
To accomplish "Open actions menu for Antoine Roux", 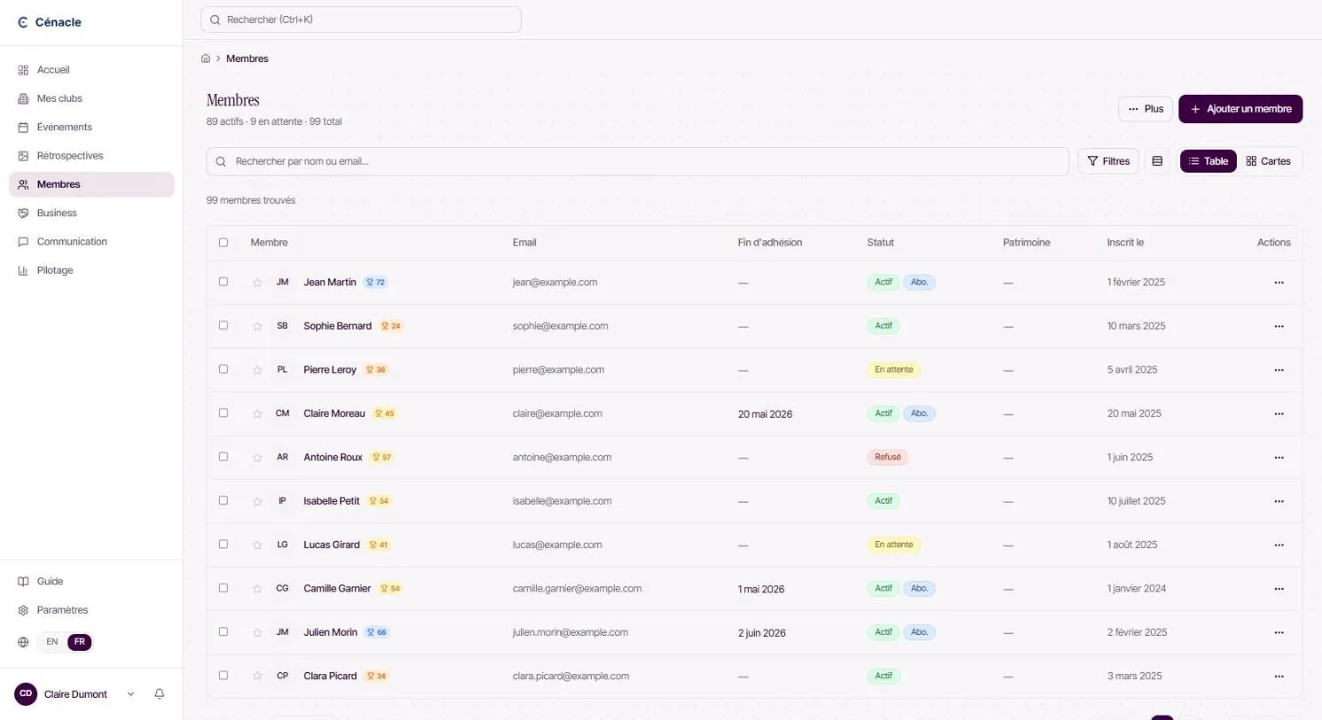I will point(1279,458).
